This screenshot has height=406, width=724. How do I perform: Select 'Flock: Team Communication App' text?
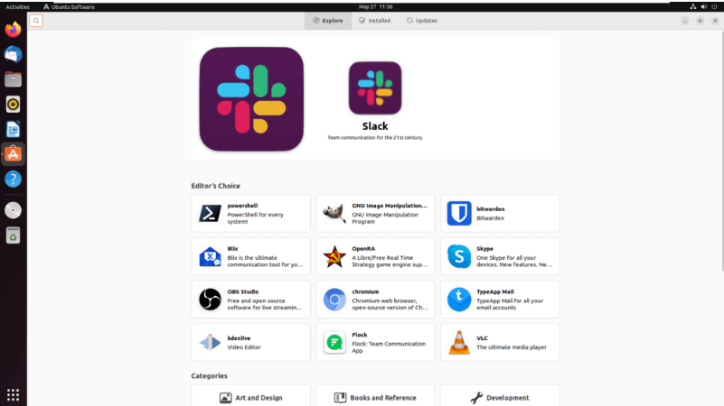click(389, 347)
